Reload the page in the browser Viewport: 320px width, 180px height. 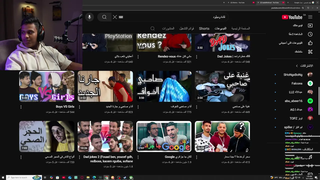coord(308,8)
